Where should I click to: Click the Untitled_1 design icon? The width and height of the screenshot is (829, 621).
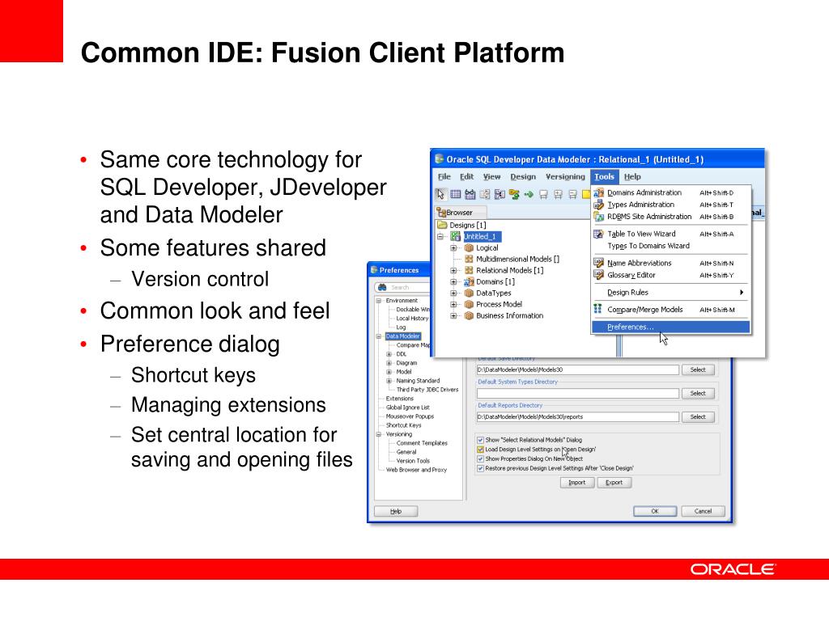(x=455, y=237)
